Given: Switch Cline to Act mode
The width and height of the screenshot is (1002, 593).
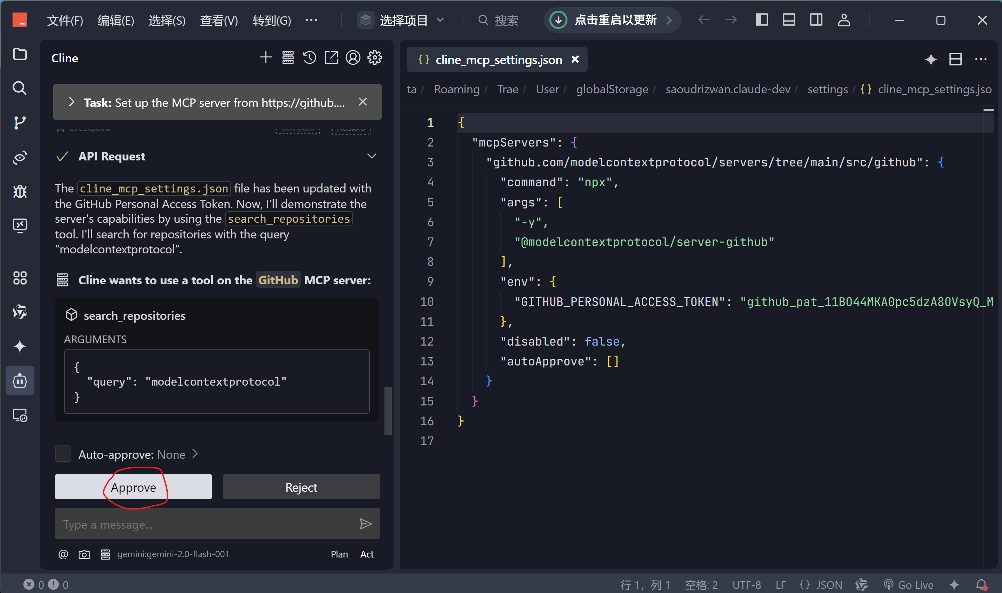Looking at the screenshot, I should (x=367, y=554).
